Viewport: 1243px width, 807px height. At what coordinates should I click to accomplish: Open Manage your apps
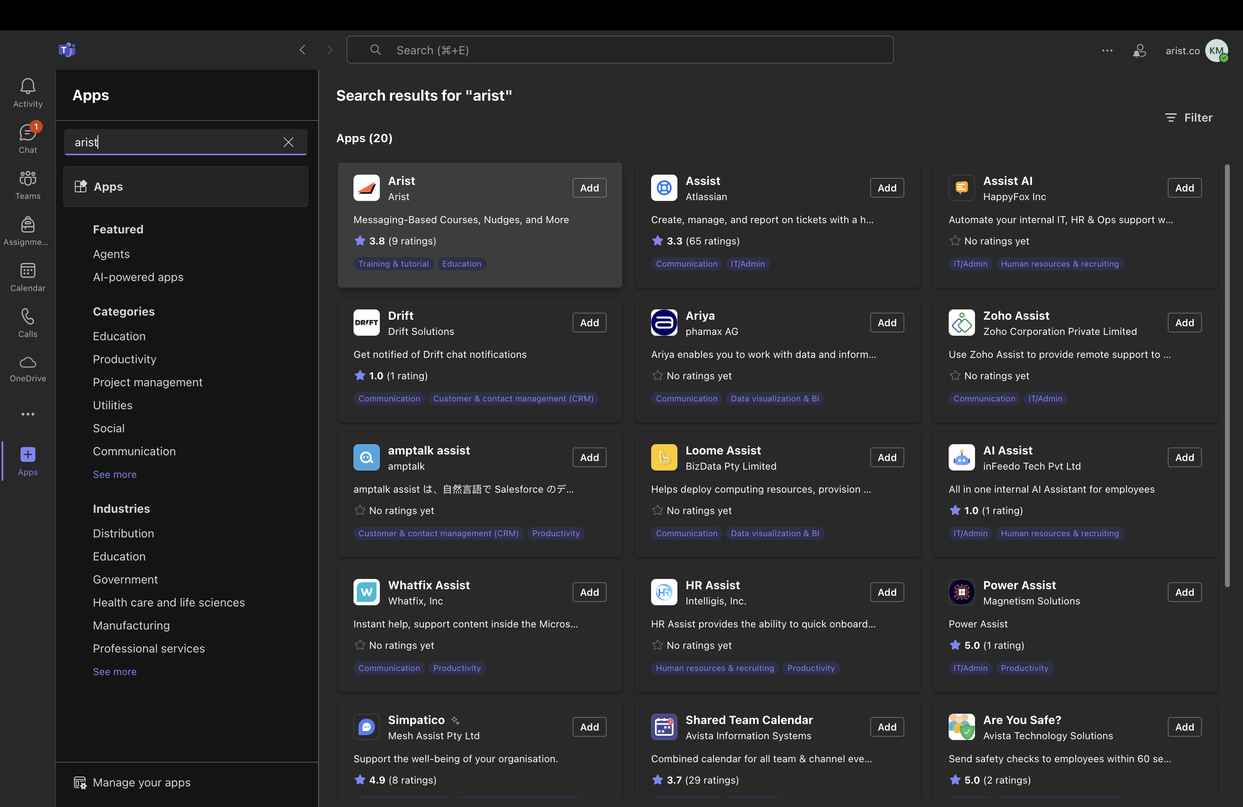point(132,782)
